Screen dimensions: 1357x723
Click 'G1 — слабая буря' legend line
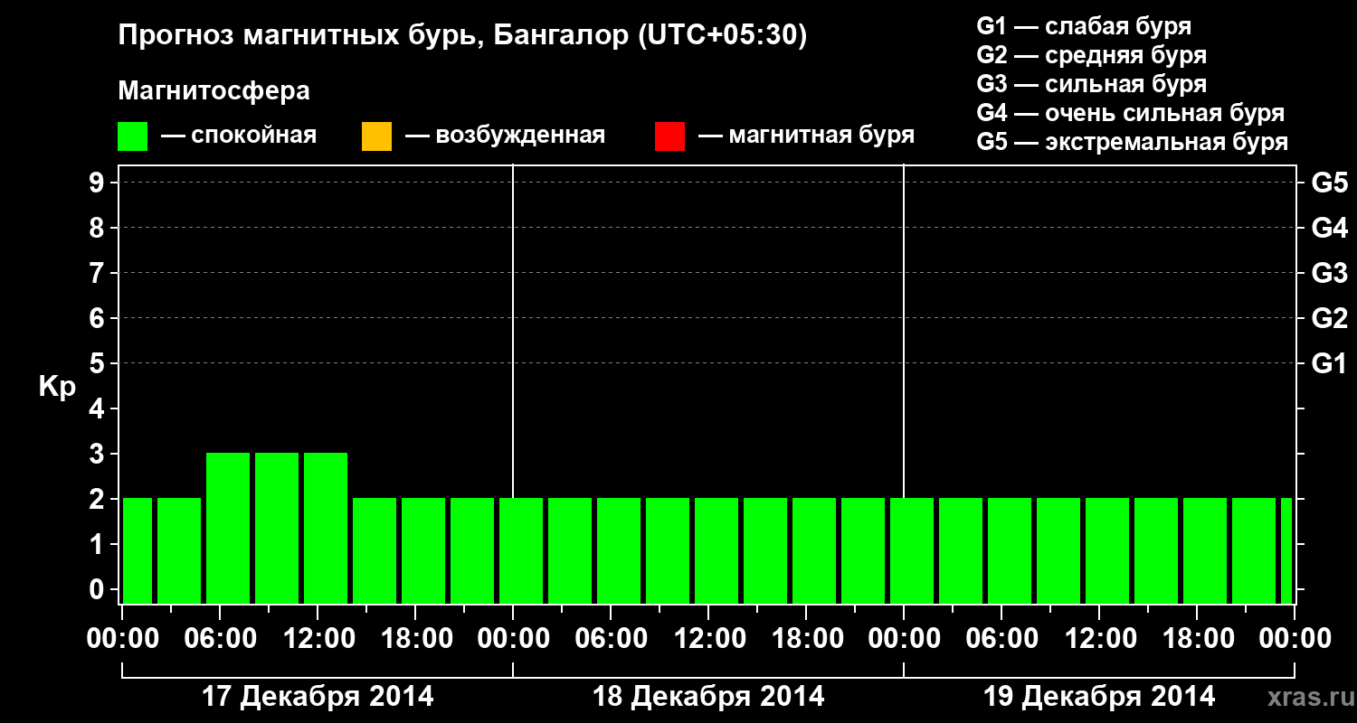pyautogui.click(x=1084, y=26)
